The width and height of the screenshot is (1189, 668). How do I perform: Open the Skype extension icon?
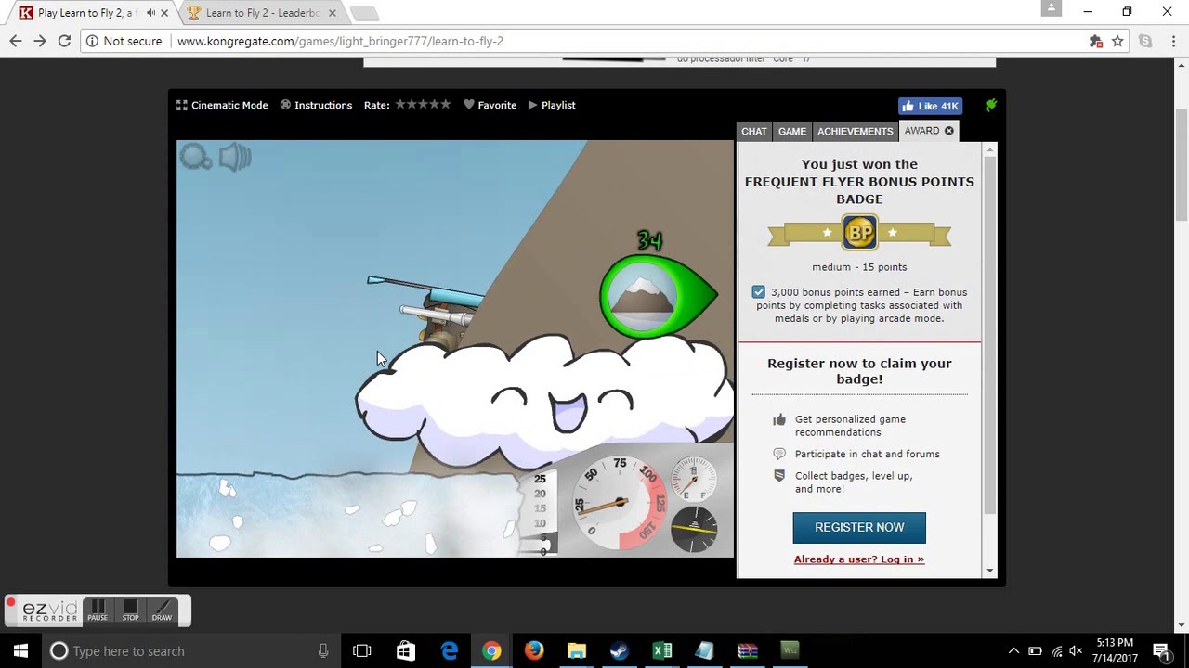[x=1145, y=41]
